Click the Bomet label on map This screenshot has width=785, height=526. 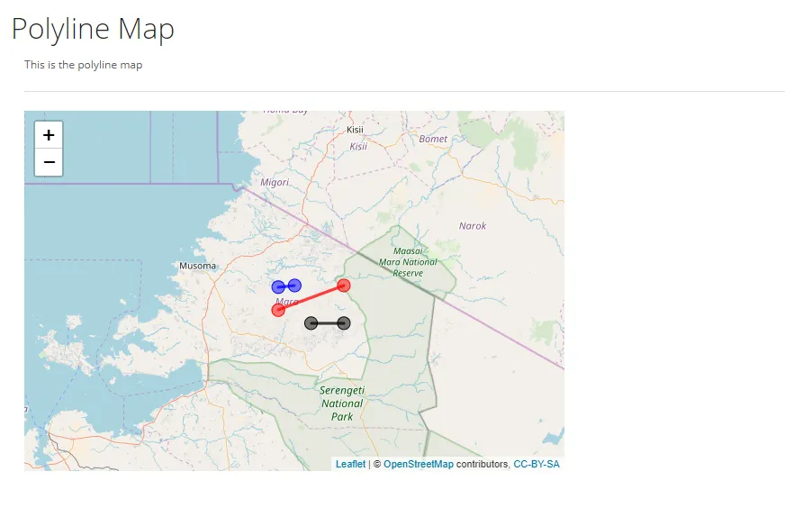click(433, 139)
